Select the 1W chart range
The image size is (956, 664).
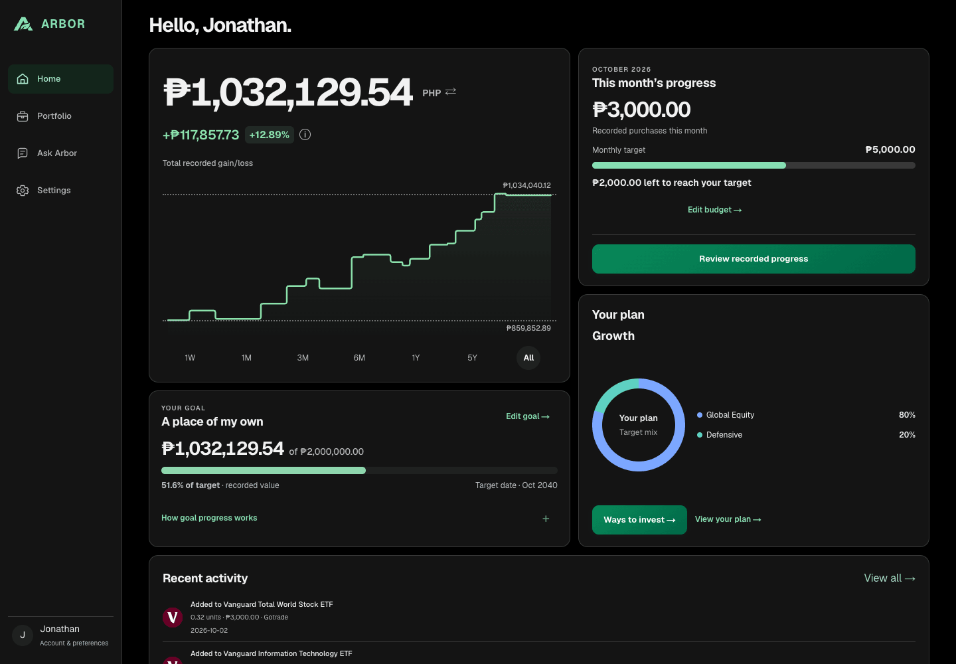pos(190,358)
